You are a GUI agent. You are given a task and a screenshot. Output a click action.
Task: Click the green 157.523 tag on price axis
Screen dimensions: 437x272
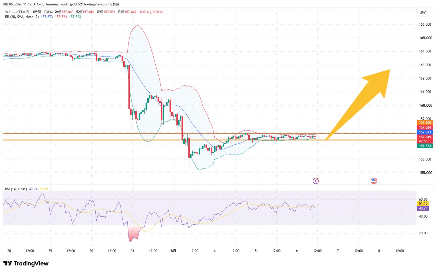tap(425, 146)
